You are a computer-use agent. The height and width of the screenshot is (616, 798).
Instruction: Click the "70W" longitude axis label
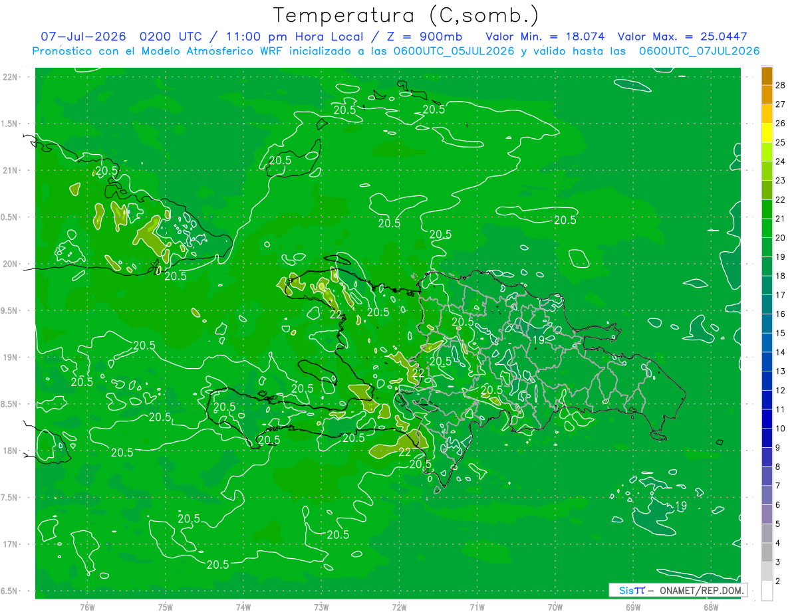click(555, 607)
